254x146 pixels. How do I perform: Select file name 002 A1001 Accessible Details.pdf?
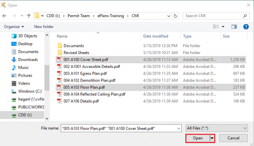(92, 66)
